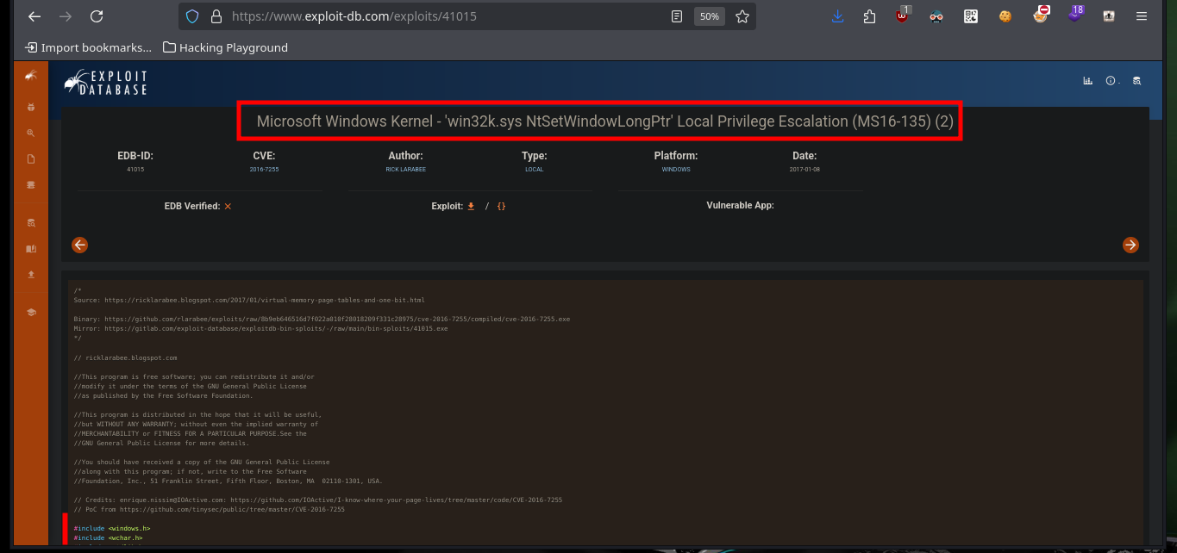The width and height of the screenshot is (1177, 553).
Task: Open the book manual icon in the sidebar
Action: (x=31, y=249)
